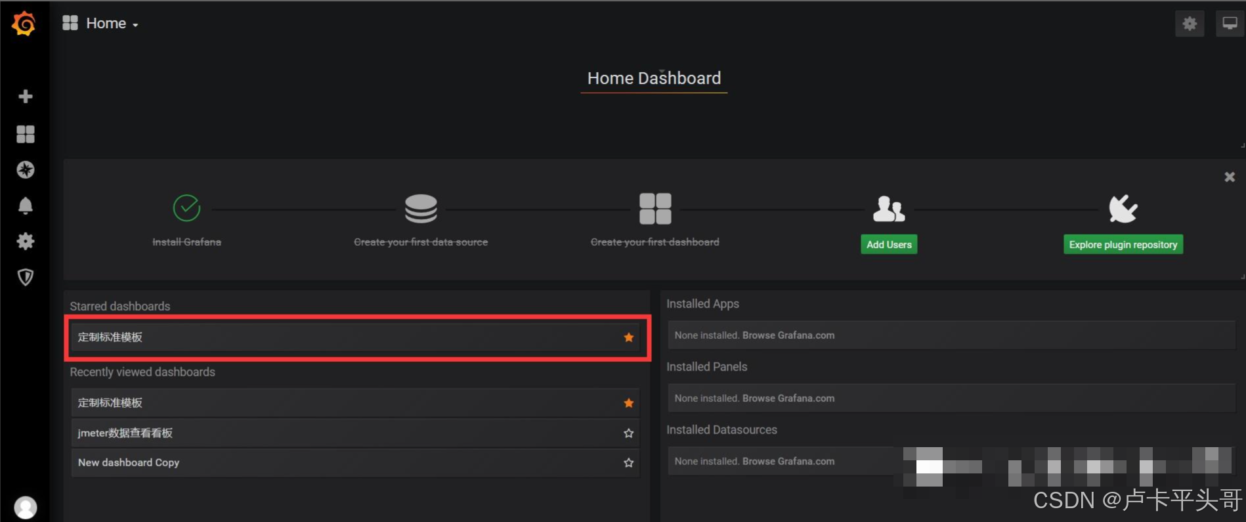Open the Configuration gear in sidebar

tap(26, 241)
